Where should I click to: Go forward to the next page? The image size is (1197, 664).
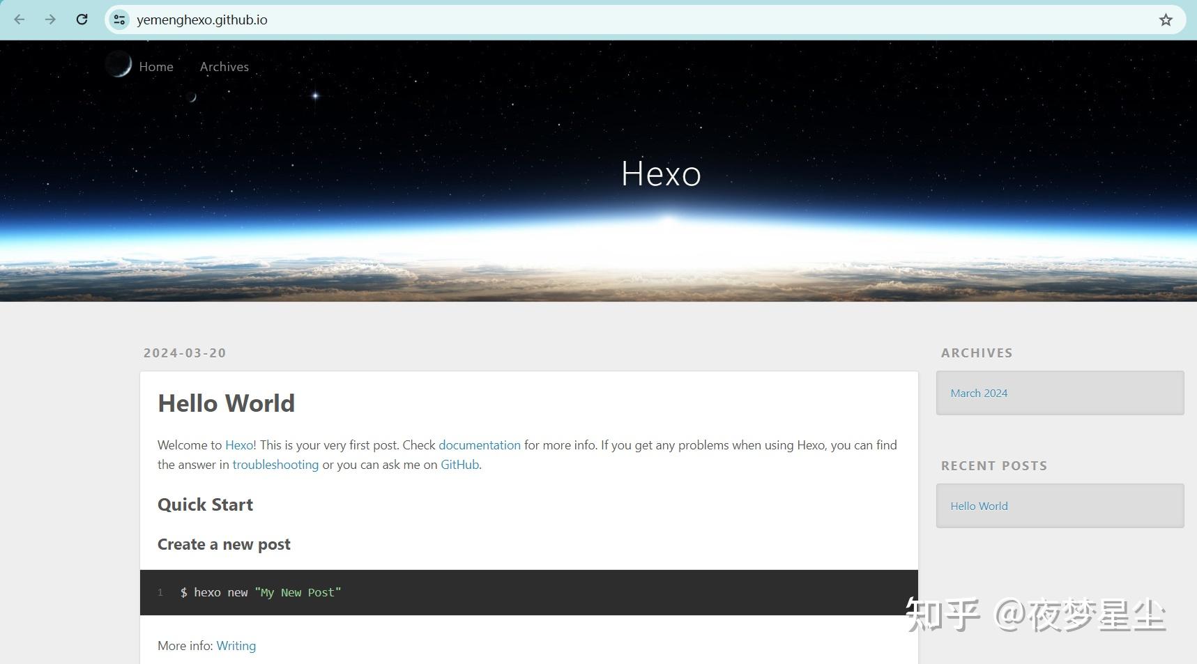(x=49, y=20)
